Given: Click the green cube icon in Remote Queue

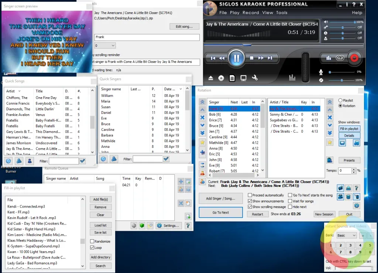Looking at the screenshot, I should (142, 225).
